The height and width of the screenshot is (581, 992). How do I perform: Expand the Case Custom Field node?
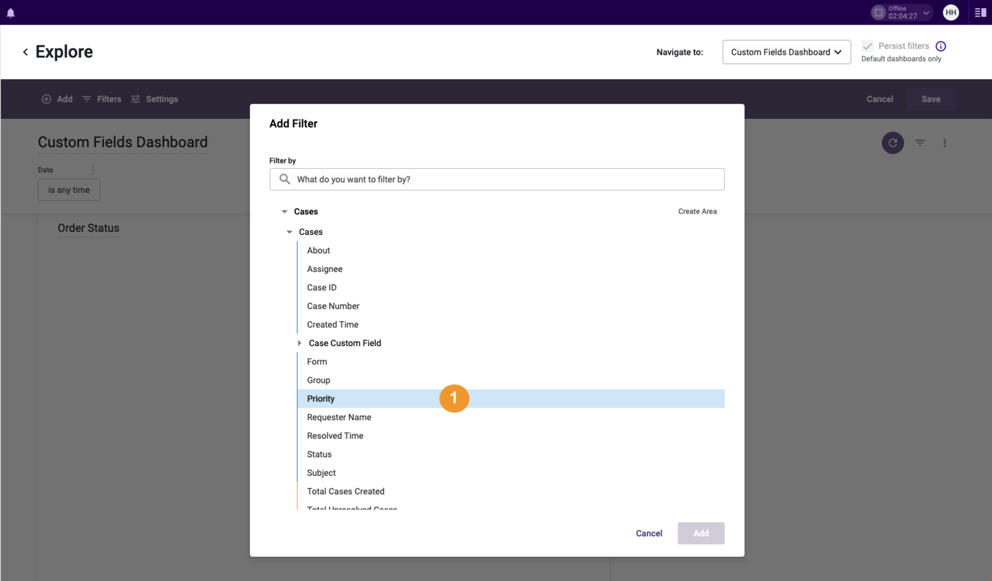tap(300, 343)
